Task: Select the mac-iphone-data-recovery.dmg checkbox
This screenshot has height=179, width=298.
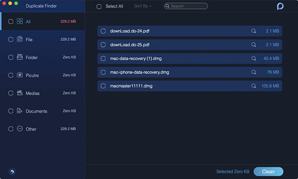Action: (x=103, y=72)
